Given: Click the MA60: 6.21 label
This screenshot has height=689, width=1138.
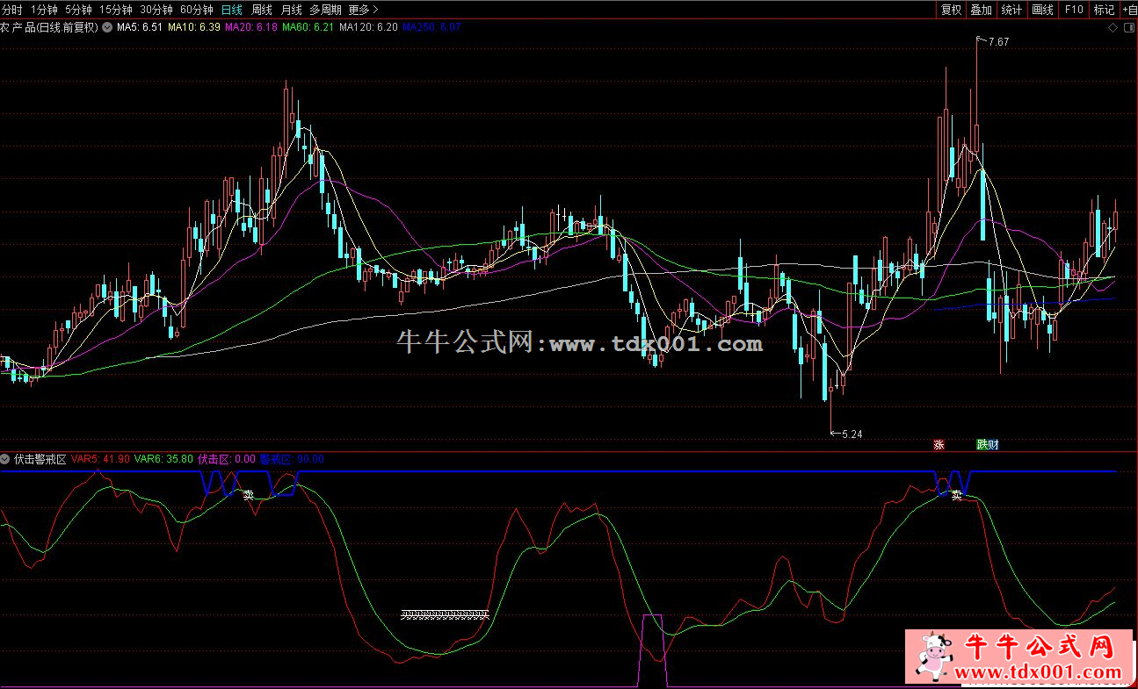Looking at the screenshot, I should coord(308,27).
